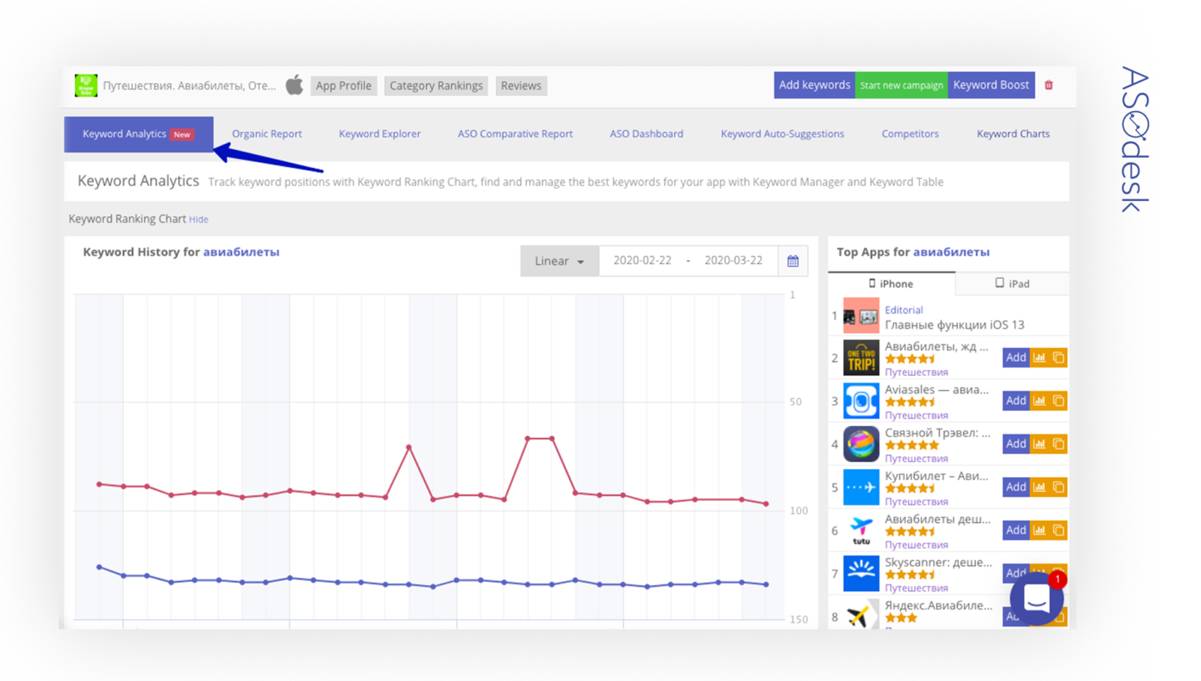Click the app name Путешествия. Авиабилеты, Оте...
This screenshot has width=1201, height=681.
coord(189,85)
